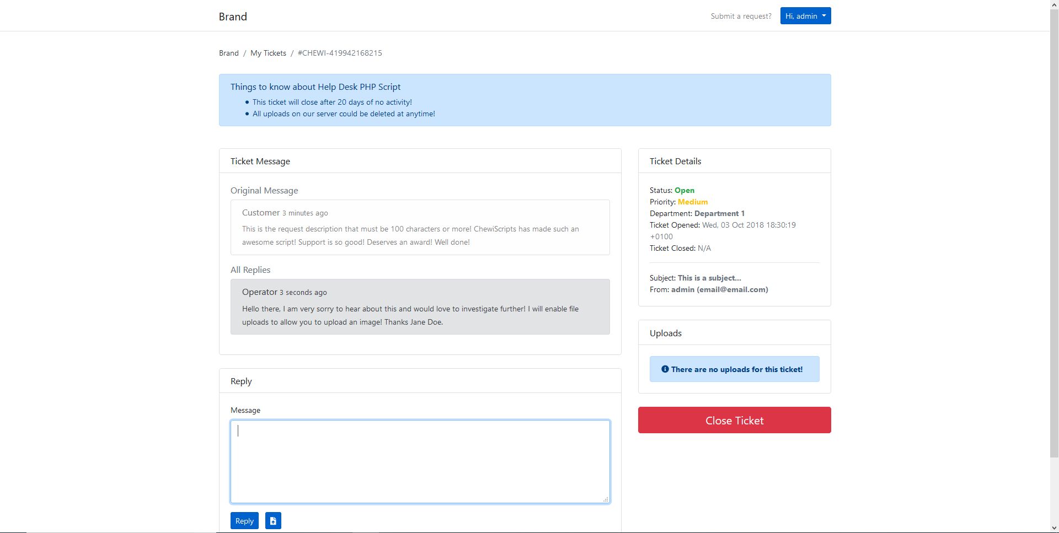
Task: Click the scrollbar down arrow
Action: tap(1054, 529)
